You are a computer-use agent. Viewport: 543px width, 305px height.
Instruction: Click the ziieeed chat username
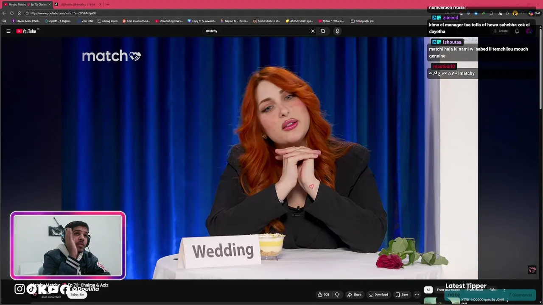tap(450, 18)
